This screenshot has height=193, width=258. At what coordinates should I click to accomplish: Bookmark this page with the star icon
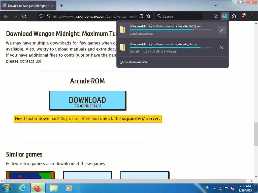[148, 16]
